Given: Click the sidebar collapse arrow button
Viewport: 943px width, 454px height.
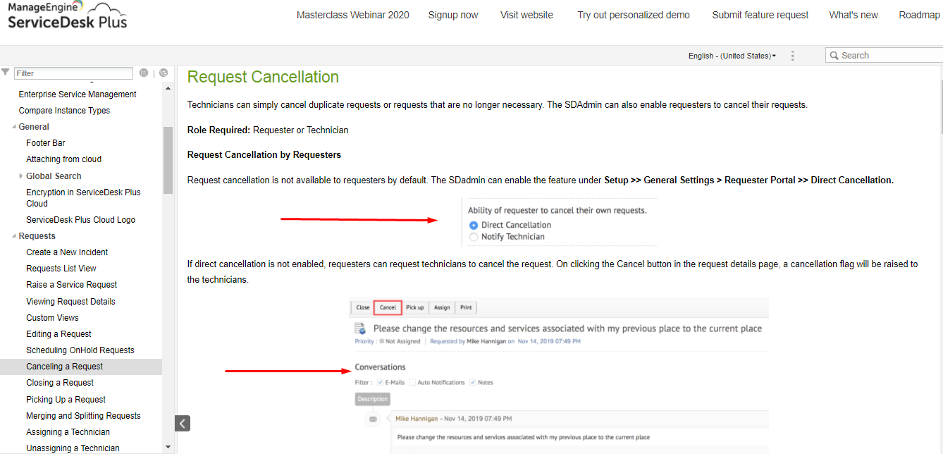Looking at the screenshot, I should pos(183,423).
